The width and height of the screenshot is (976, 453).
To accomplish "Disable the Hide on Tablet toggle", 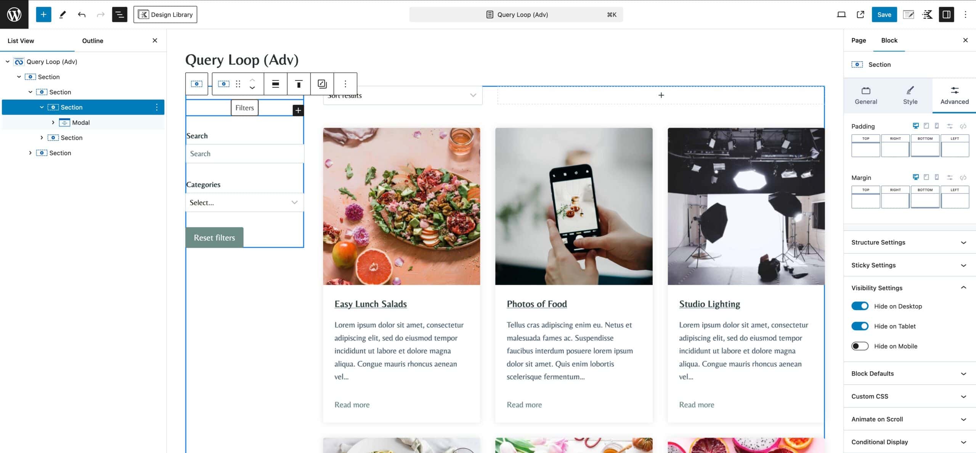I will [860, 326].
